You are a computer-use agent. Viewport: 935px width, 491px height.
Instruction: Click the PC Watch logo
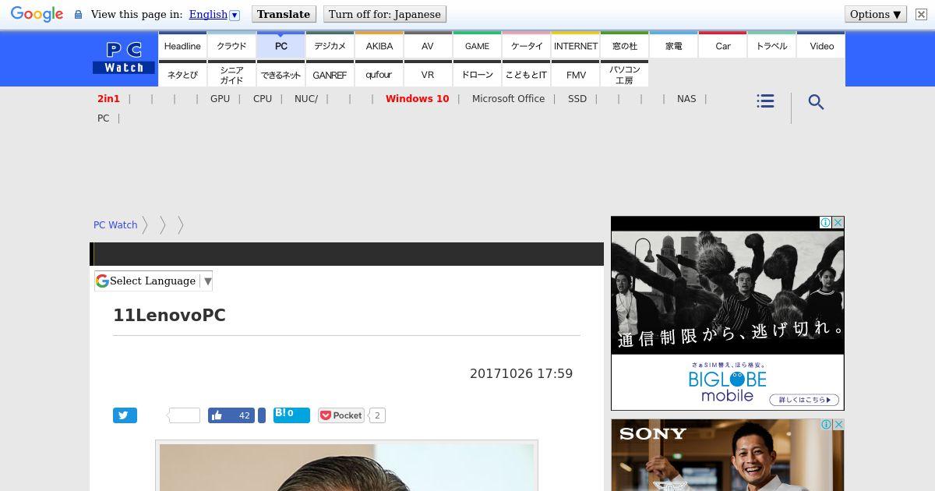[124, 58]
